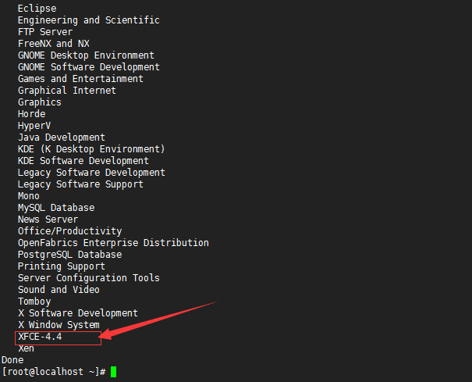This screenshot has width=472, height=382.
Task: Click the HyperV entry
Action: pos(34,126)
